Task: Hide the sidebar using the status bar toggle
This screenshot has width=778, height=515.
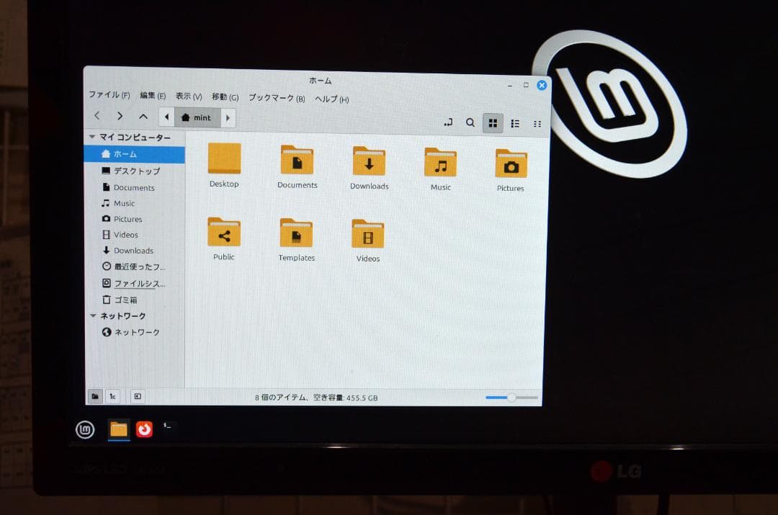Action: point(136,396)
